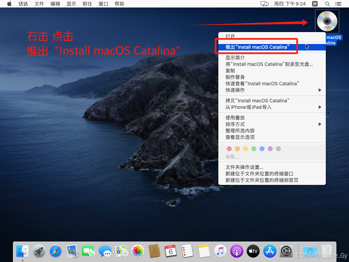Choose 新建位于文件夹位置的终端标签页

272,180
